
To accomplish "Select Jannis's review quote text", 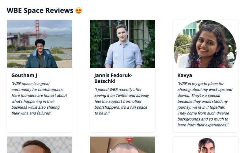I will click(122, 102).
